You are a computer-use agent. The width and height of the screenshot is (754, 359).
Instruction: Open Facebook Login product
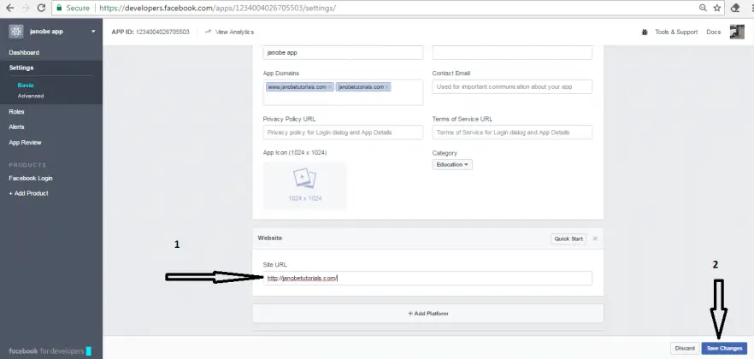point(31,178)
